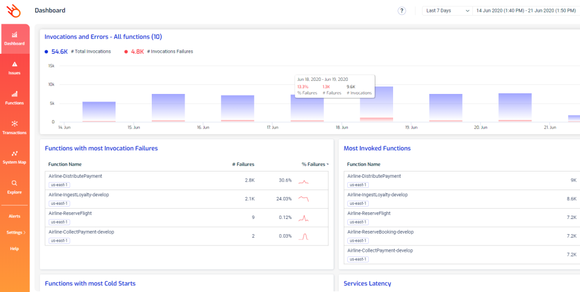Click the Airline-IngestLoyalty-develop failure sparkline

[304, 199]
